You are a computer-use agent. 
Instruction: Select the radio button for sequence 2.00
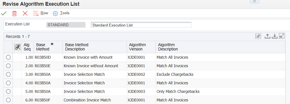coord(8,66)
